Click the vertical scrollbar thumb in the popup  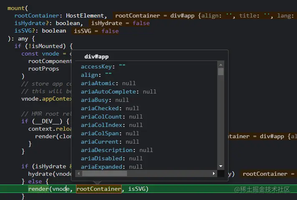click(221, 71)
